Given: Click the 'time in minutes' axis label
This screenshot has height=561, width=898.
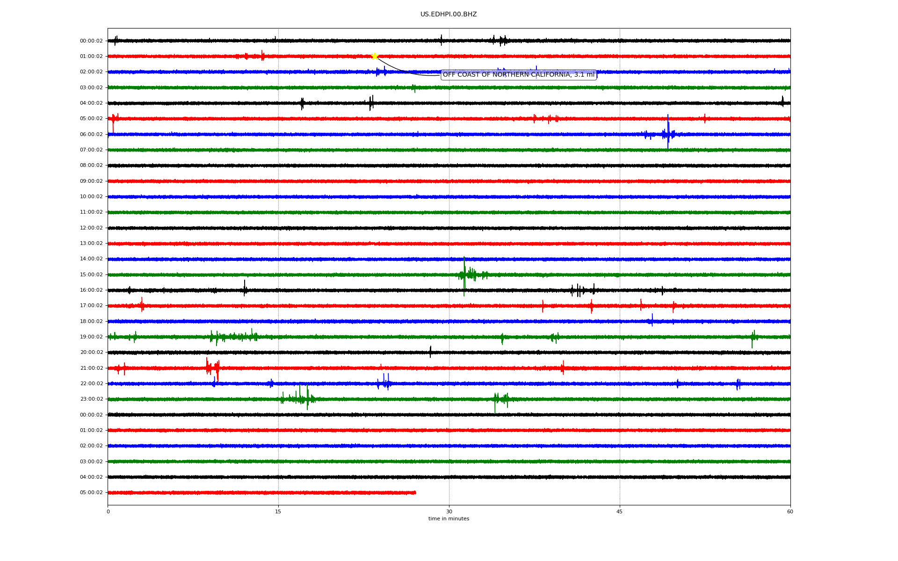Looking at the screenshot, I should click(449, 519).
